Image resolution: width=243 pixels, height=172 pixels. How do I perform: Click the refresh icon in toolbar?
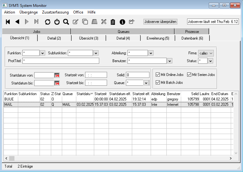point(47,22)
